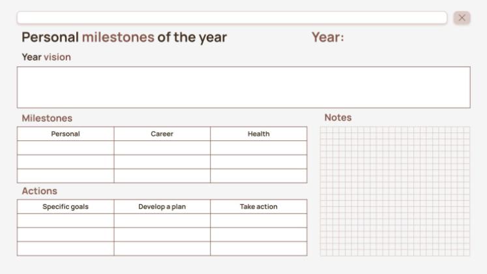Image resolution: width=487 pixels, height=274 pixels.
Task: Select the Career column header cell
Action: coord(162,134)
